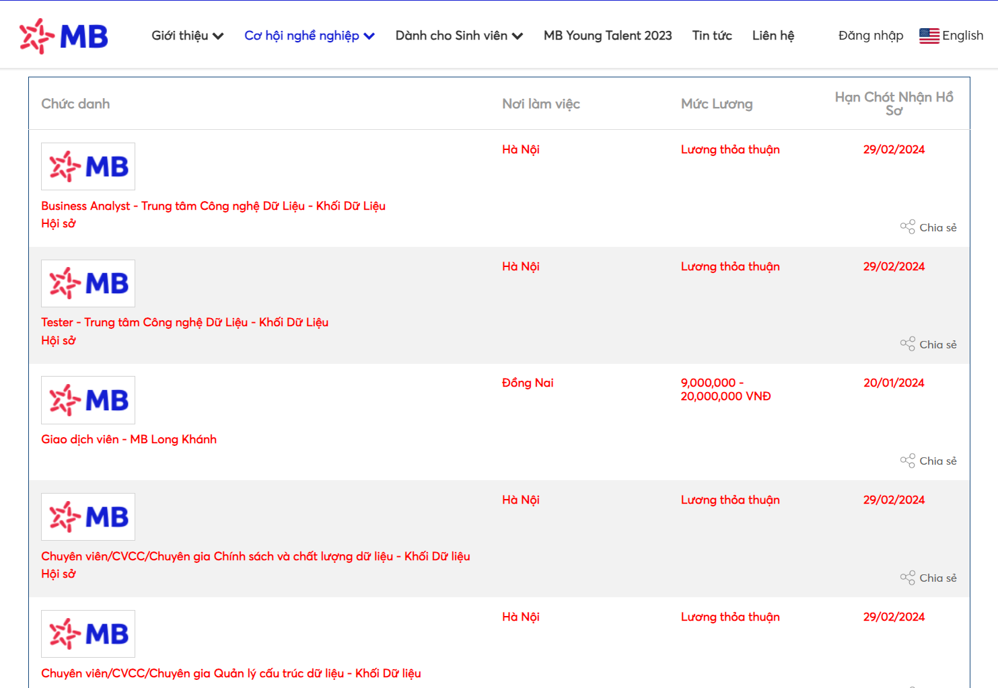Click the 20/01/2024 deadline date
The height and width of the screenshot is (688, 998).
click(x=894, y=383)
